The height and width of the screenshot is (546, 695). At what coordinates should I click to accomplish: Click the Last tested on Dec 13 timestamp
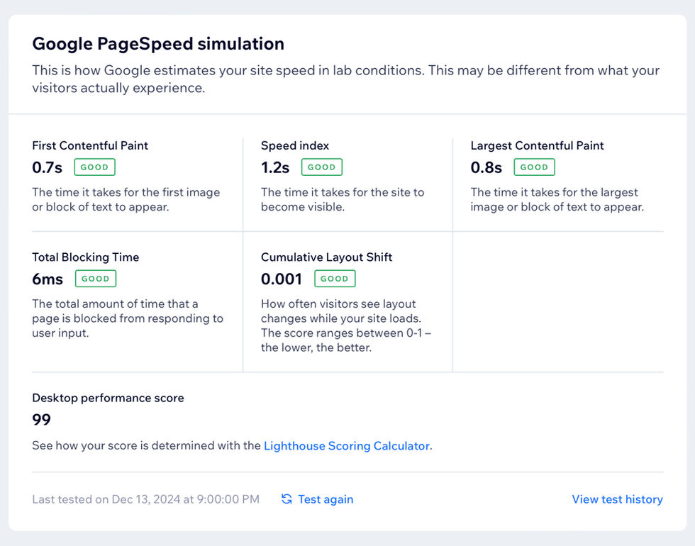point(145,499)
